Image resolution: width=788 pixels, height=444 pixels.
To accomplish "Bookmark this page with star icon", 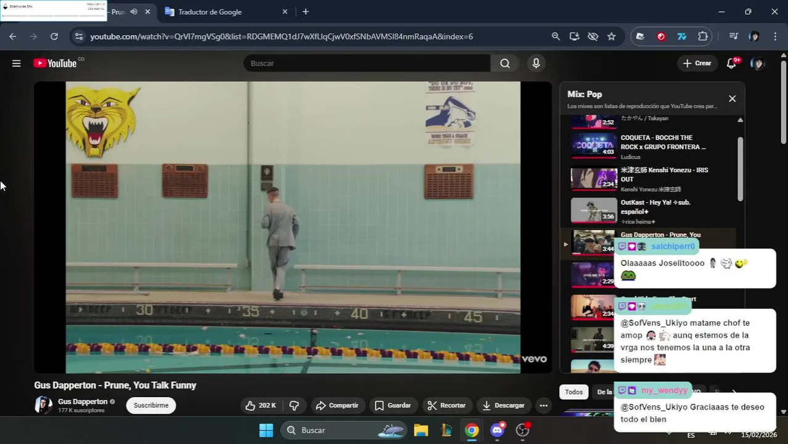I will (611, 36).
